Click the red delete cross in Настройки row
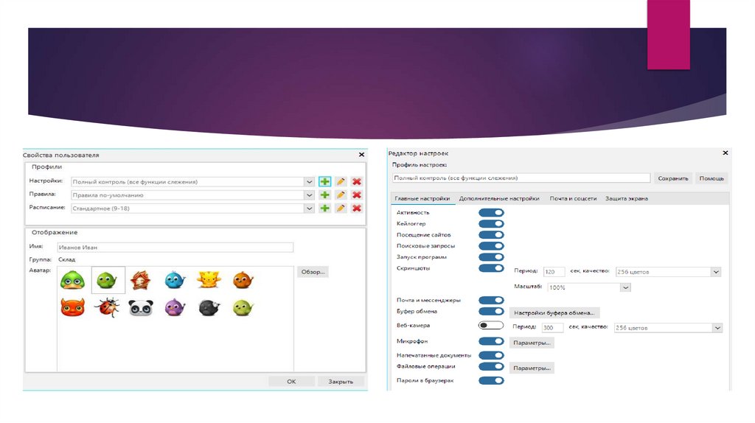Image resolution: width=755 pixels, height=423 pixels. (356, 181)
